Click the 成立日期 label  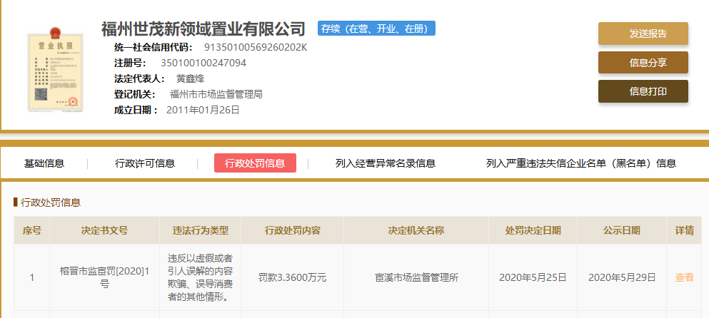coord(136,110)
